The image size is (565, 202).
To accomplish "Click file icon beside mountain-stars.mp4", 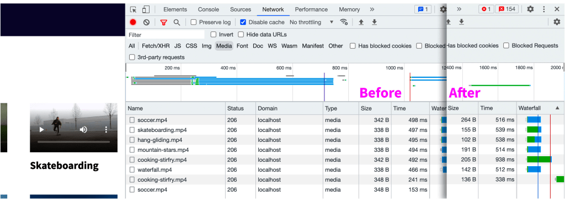I will coord(132,150).
